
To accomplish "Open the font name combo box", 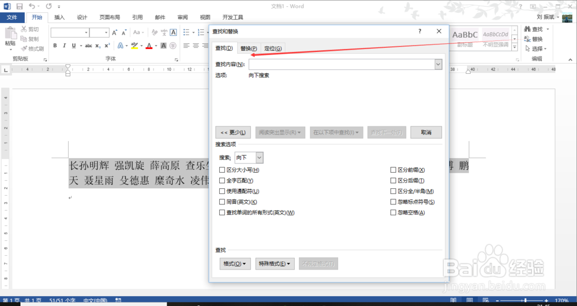I will [70, 32].
